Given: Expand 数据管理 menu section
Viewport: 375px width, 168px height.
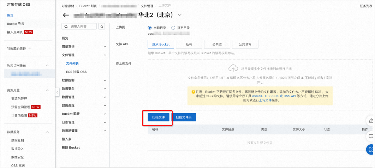Looking at the screenshot, I should click(105, 97).
